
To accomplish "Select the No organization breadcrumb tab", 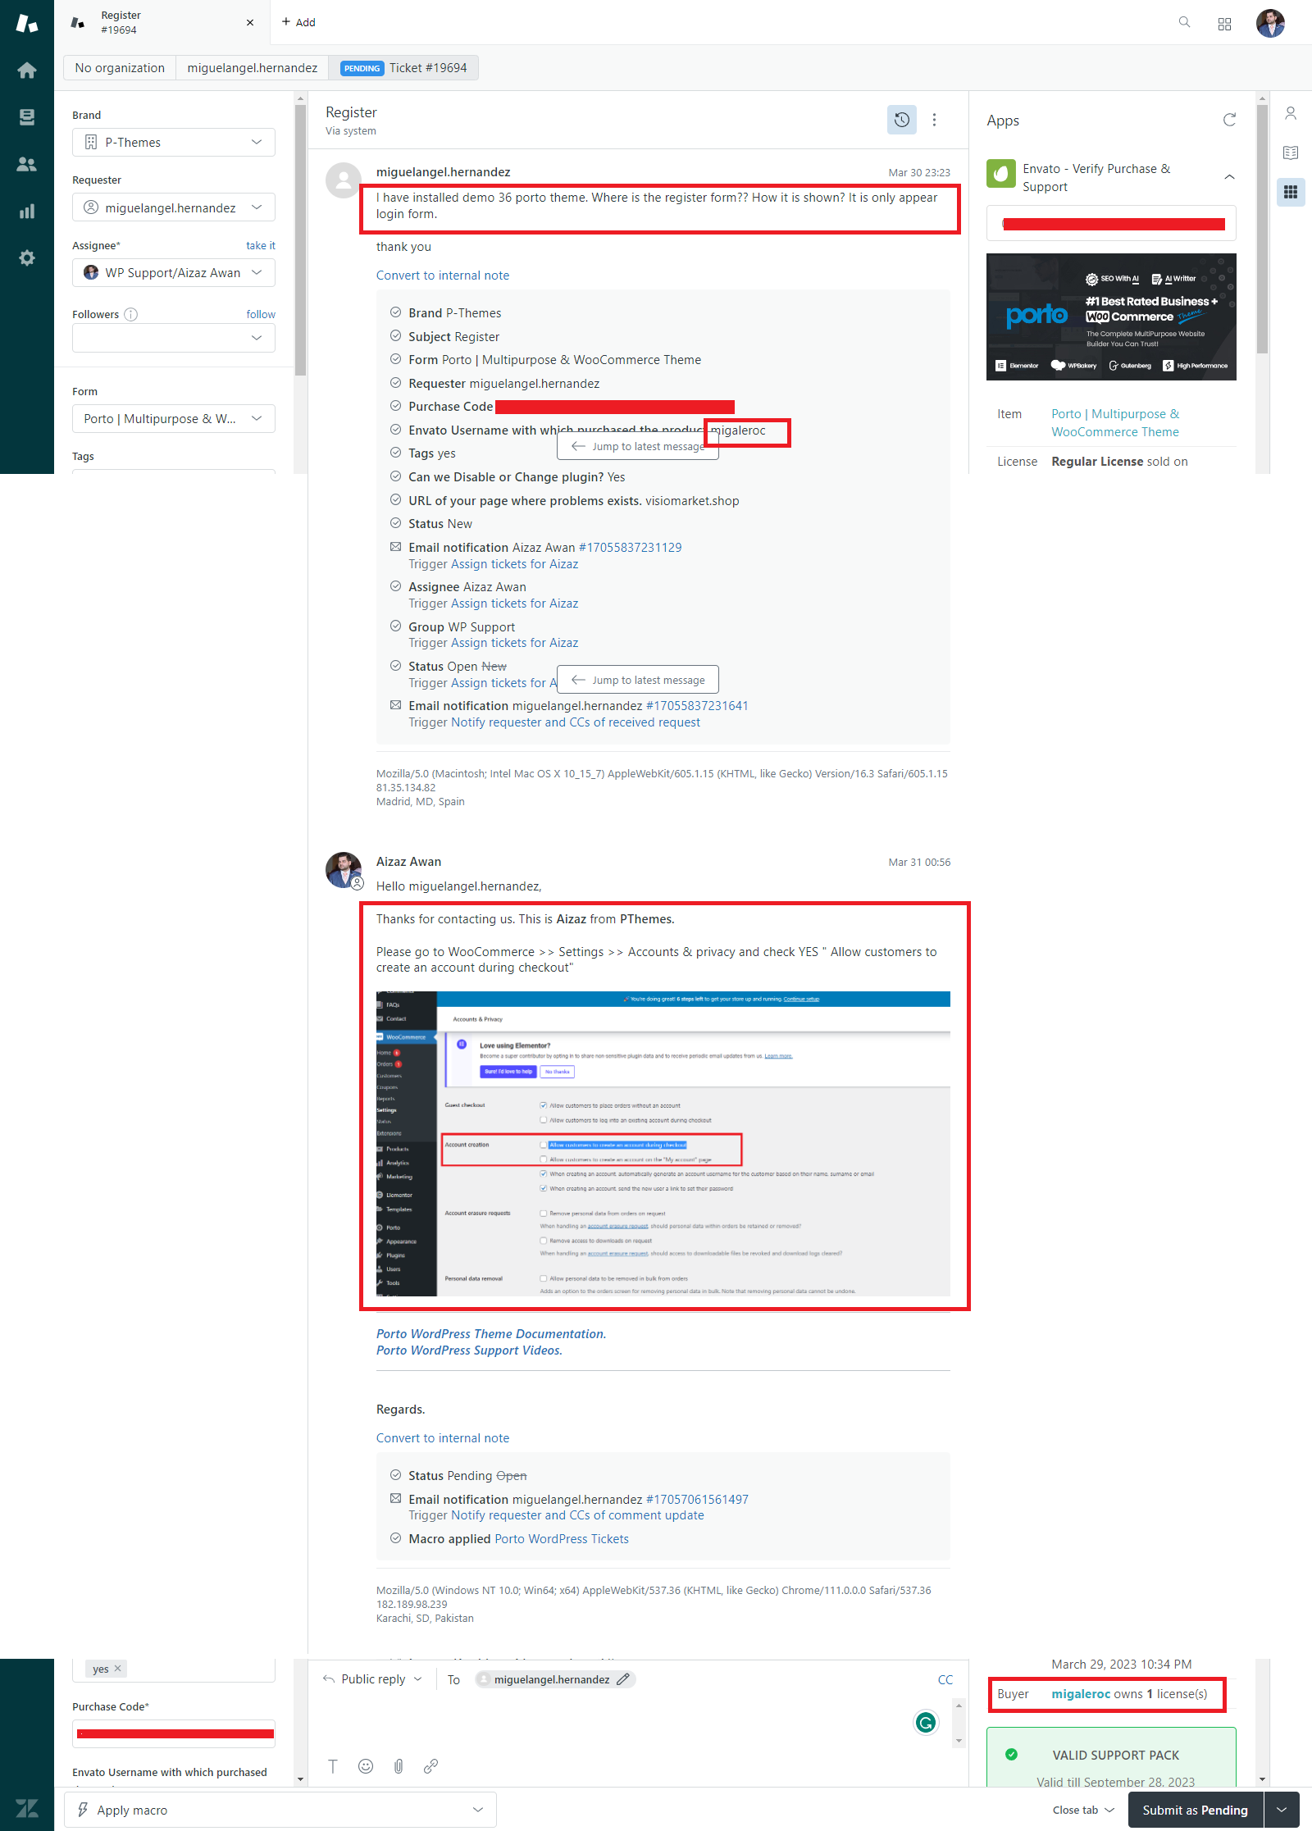I will coord(120,68).
